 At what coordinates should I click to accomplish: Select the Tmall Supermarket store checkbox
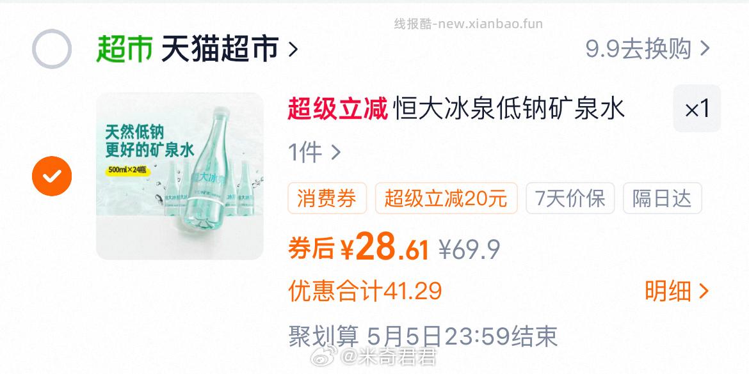coord(52,49)
